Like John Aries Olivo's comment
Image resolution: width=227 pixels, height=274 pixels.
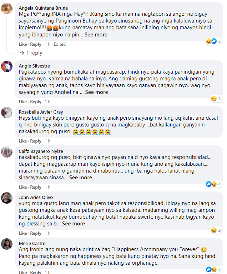coord(23,233)
